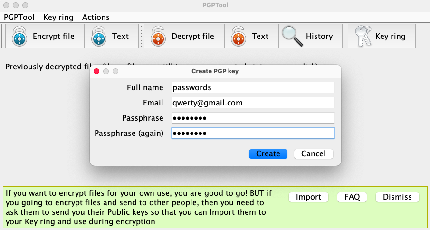Click the blue padlock encrypt Text icon
430x230 pixels.
(99, 36)
